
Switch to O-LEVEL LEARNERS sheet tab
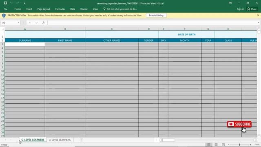click(33, 140)
